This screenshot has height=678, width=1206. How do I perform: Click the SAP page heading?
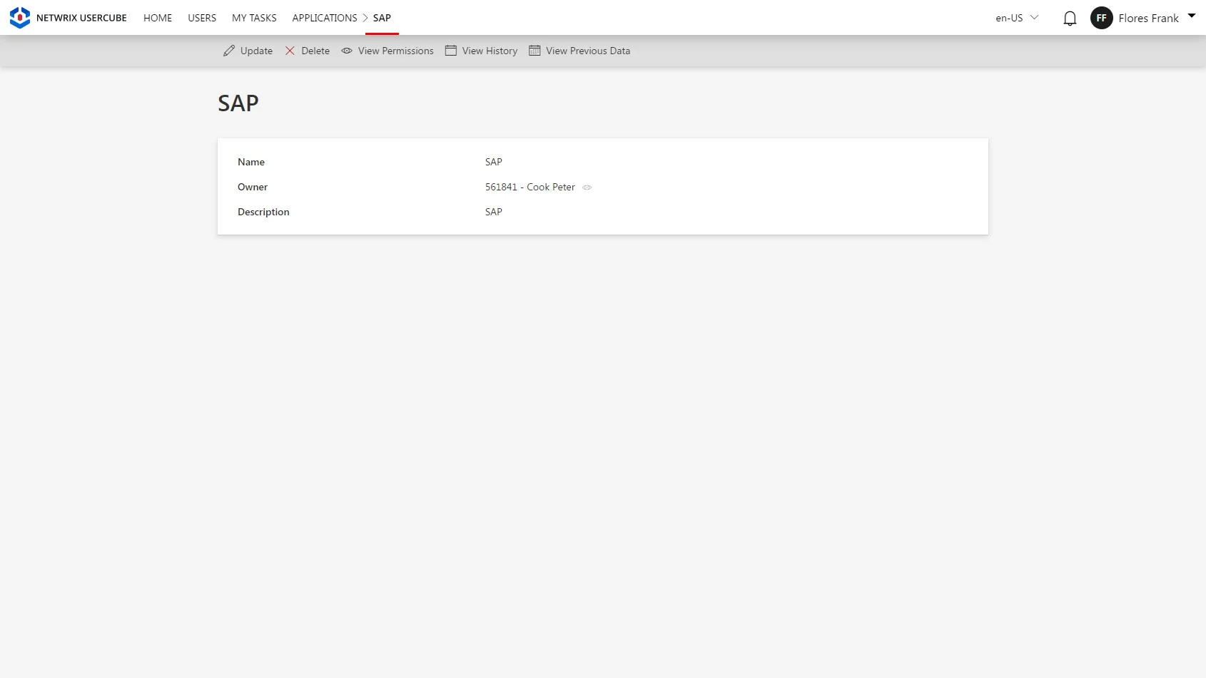point(238,103)
